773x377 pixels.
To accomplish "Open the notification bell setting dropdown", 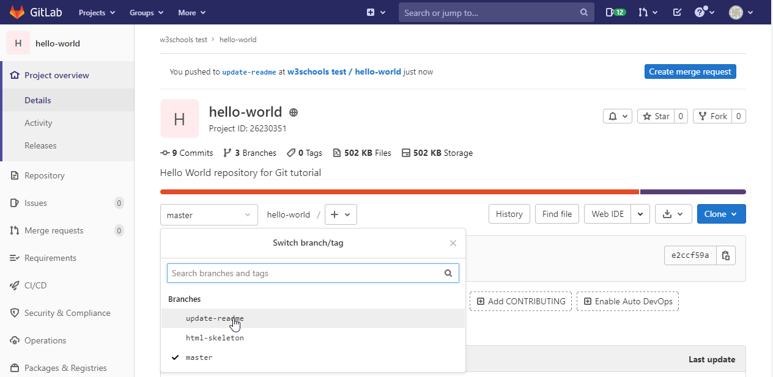I will click(617, 116).
